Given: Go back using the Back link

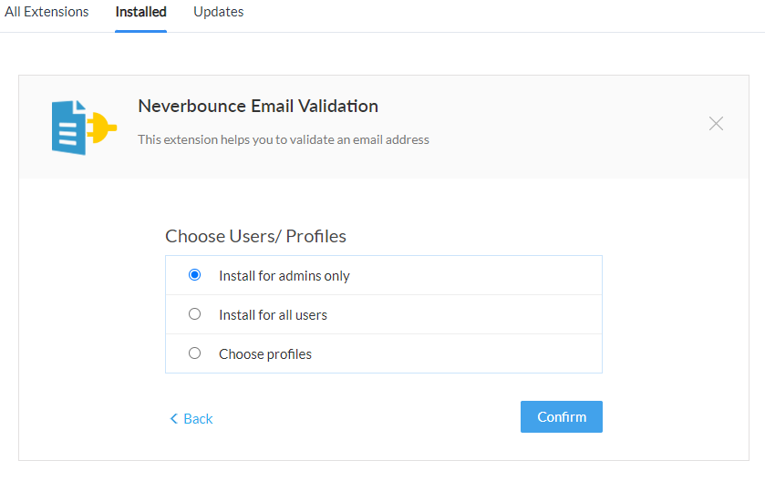Looking at the screenshot, I should pos(198,419).
